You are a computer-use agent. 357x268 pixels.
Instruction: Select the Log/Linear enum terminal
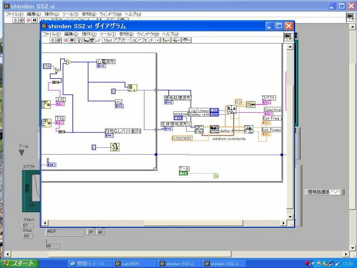coord(214,111)
